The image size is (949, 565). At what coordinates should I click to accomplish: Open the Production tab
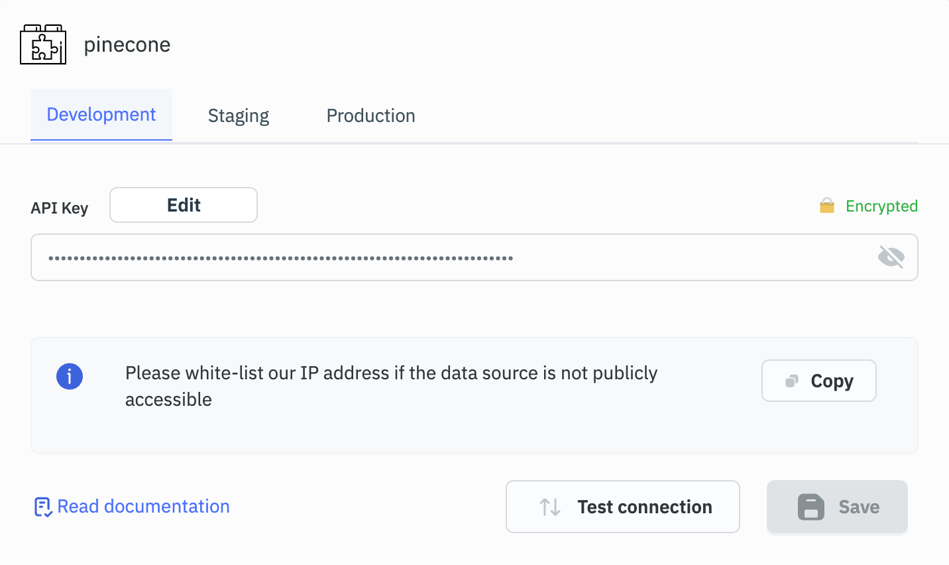371,116
